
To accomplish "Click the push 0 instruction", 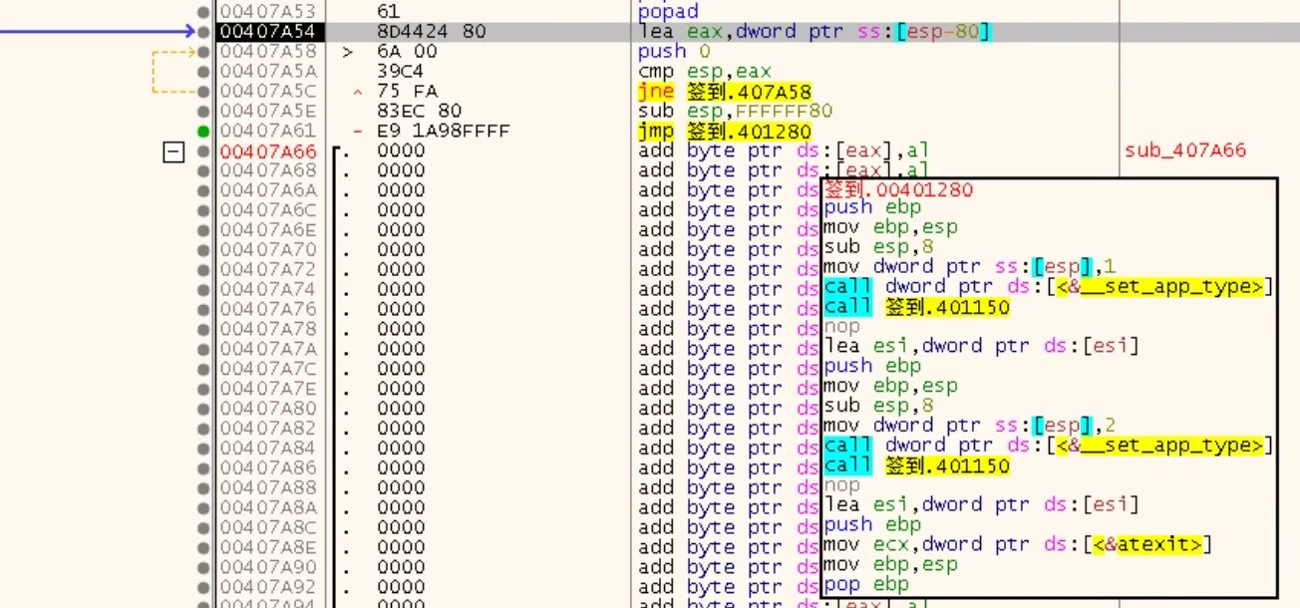I will click(674, 51).
